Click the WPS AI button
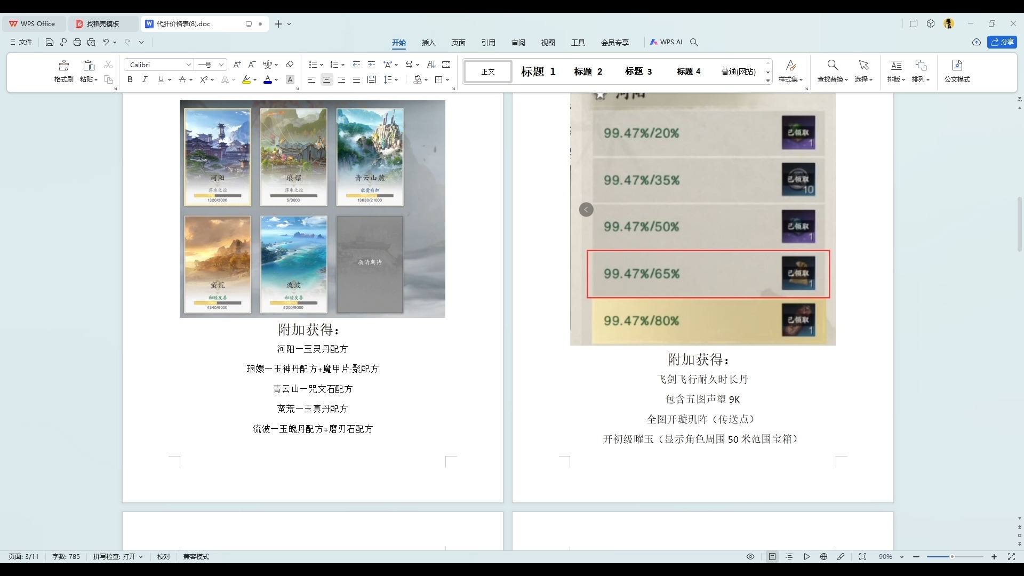Image resolution: width=1024 pixels, height=576 pixels. pyautogui.click(x=666, y=42)
